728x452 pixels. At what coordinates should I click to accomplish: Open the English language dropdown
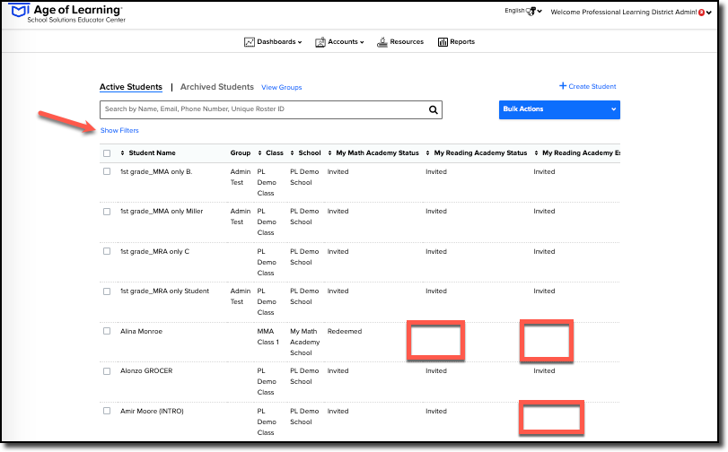click(523, 11)
